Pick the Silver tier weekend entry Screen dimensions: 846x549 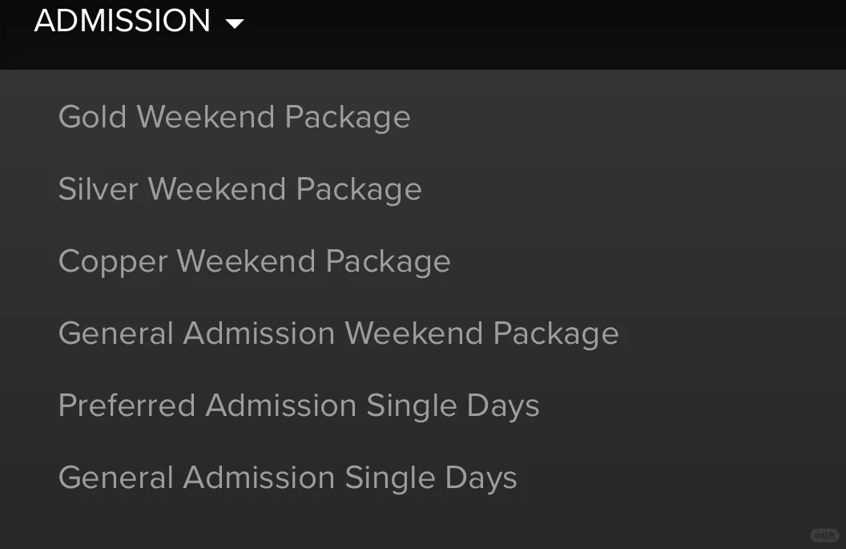click(x=240, y=189)
